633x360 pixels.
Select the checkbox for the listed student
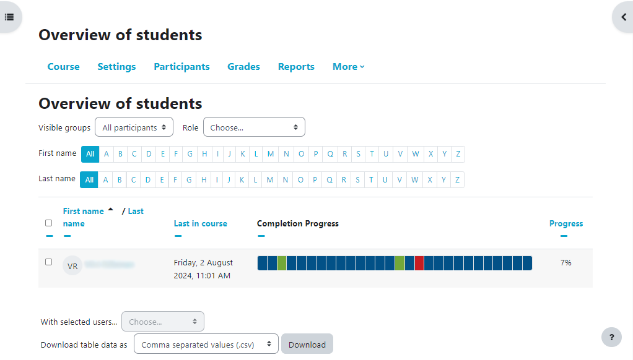coord(49,262)
